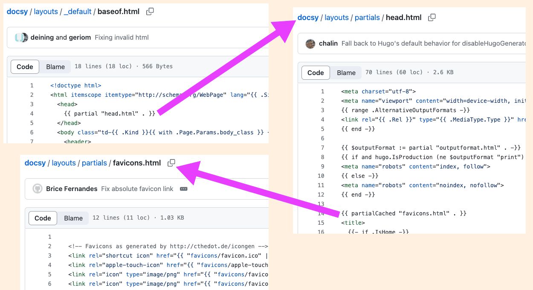The height and width of the screenshot is (290, 533).
Task: Navigate to the layouts folder
Action: click(x=46, y=12)
